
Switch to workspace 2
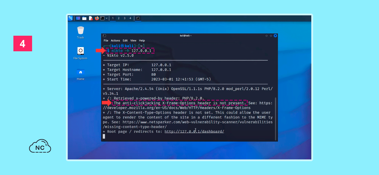119,18
